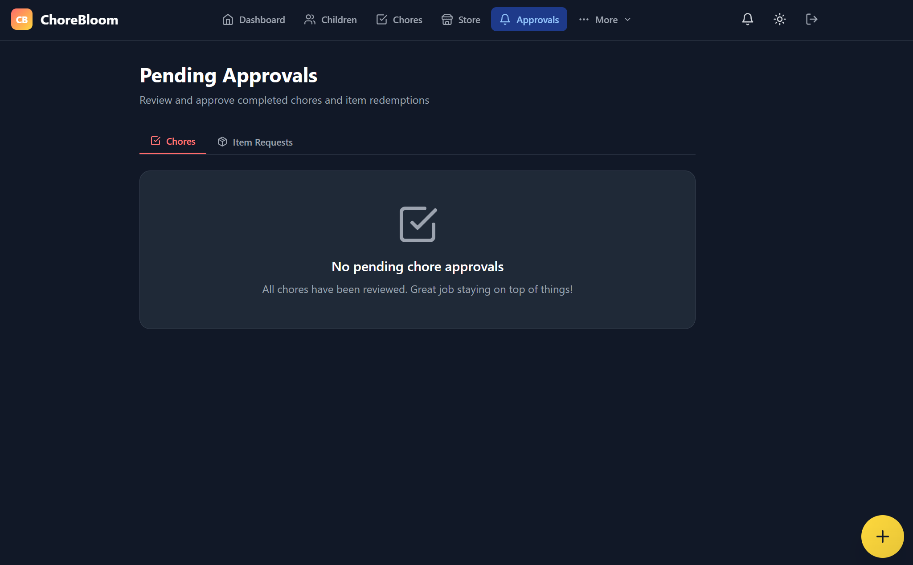Click the Dashboard home icon

(x=228, y=20)
